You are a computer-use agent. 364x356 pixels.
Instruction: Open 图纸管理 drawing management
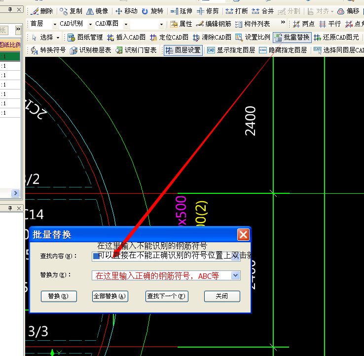point(85,37)
